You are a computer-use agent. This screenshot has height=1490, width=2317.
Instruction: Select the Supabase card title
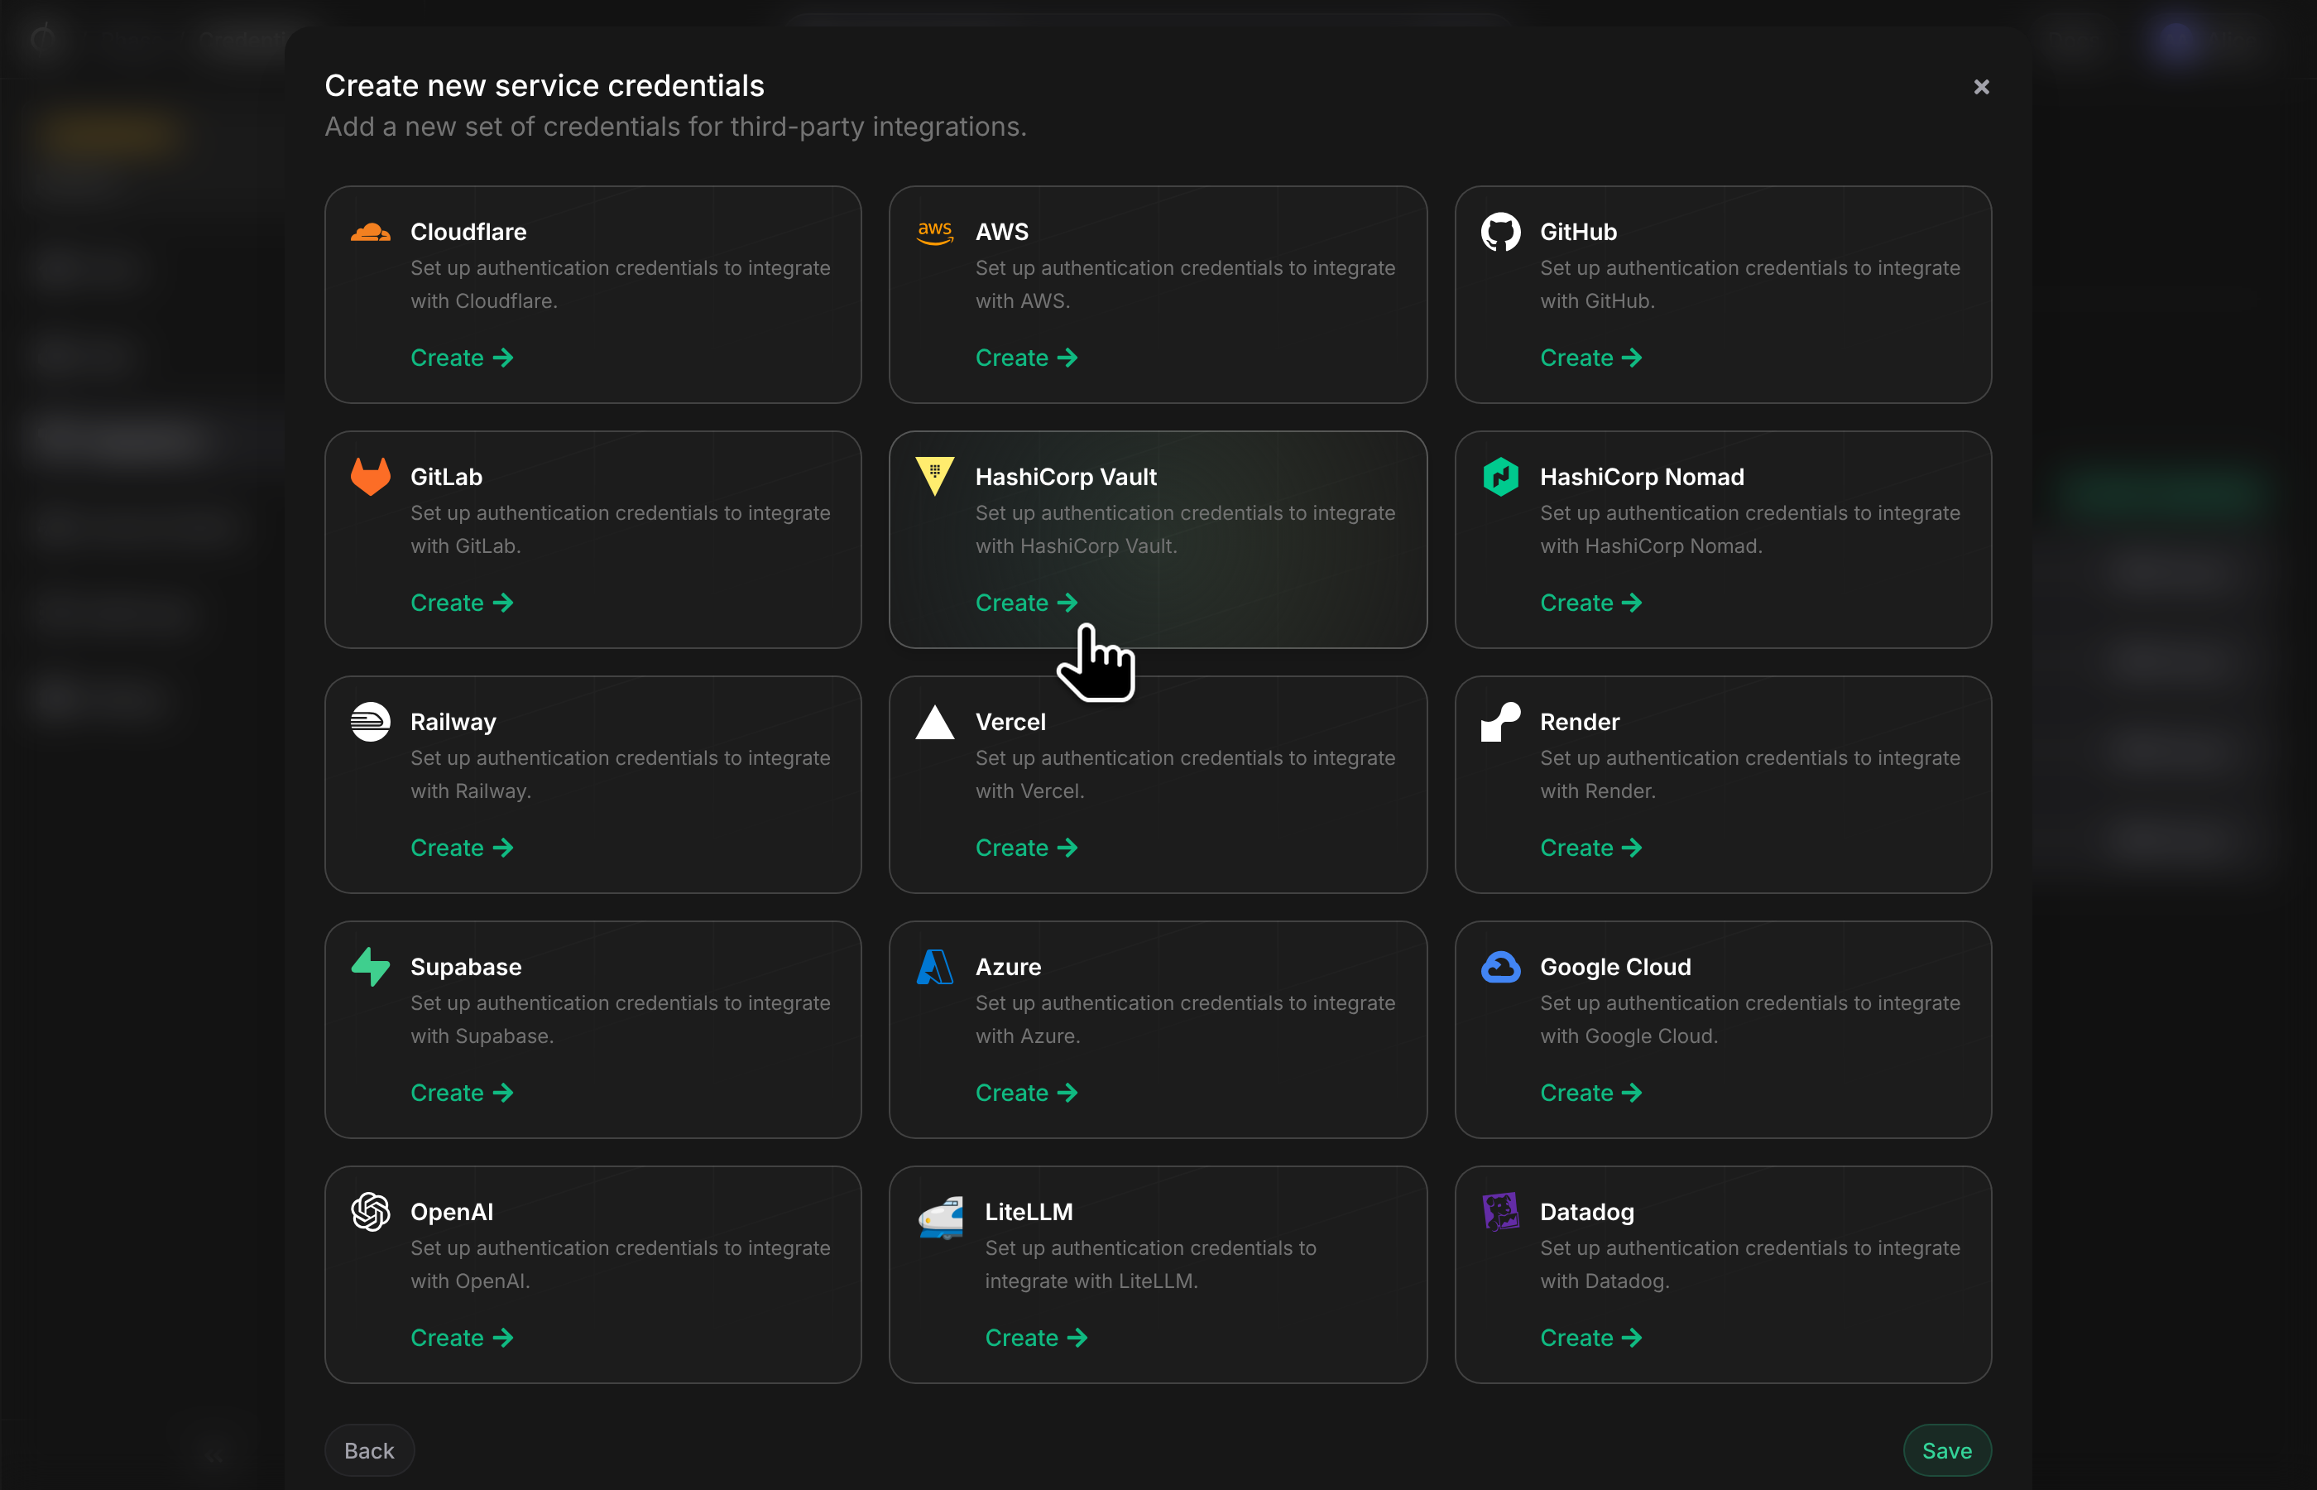point(466,967)
